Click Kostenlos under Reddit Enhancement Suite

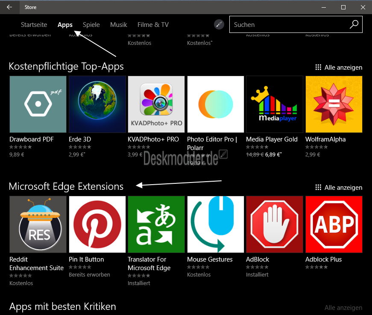(21, 283)
